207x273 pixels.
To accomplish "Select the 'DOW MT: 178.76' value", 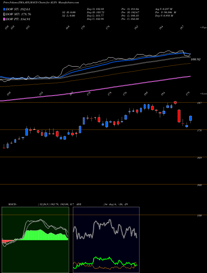I will coord(19,14).
